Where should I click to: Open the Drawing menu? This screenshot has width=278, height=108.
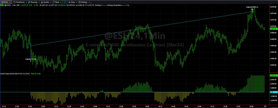pyautogui.click(x=34, y=2)
